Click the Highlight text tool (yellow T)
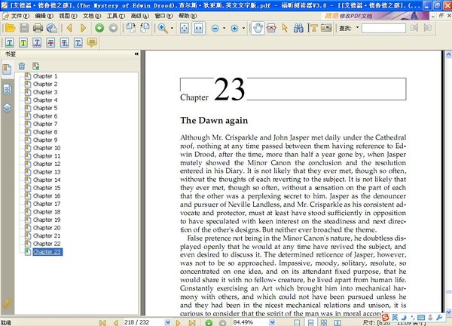 (x=23, y=43)
